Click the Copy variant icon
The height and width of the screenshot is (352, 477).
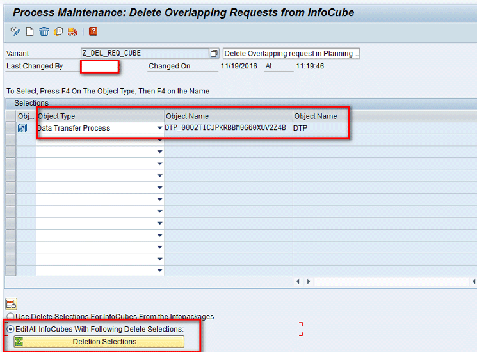pos(58,31)
